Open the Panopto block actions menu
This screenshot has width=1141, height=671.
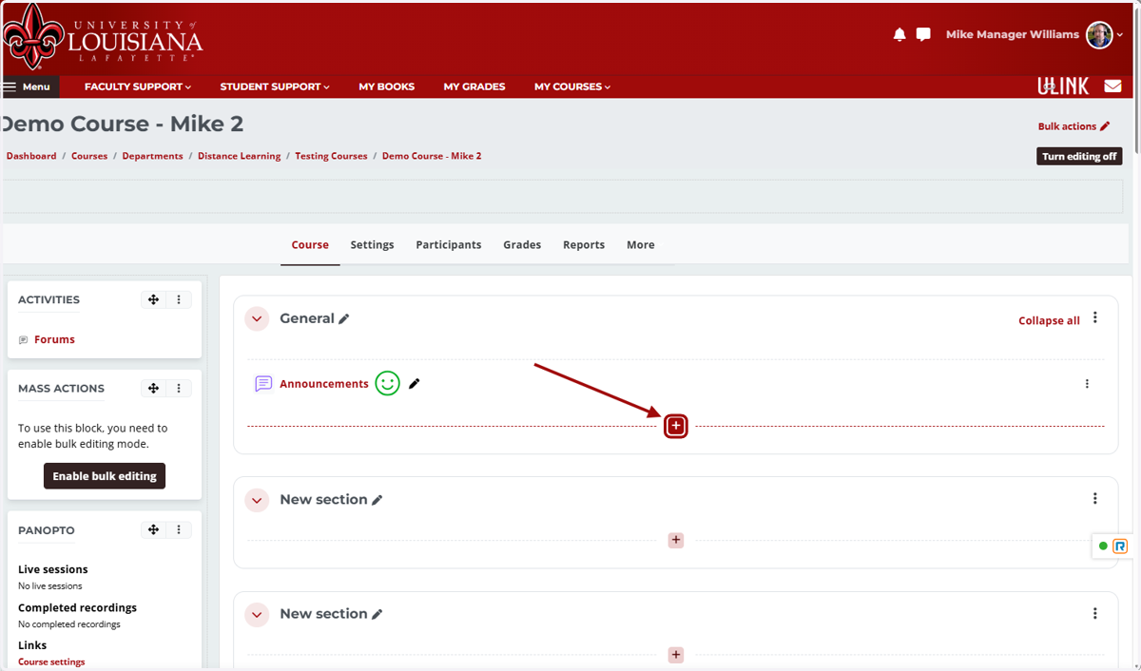pyautogui.click(x=179, y=529)
